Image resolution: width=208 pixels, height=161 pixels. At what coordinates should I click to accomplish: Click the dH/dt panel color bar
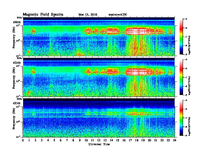tap(181, 37)
